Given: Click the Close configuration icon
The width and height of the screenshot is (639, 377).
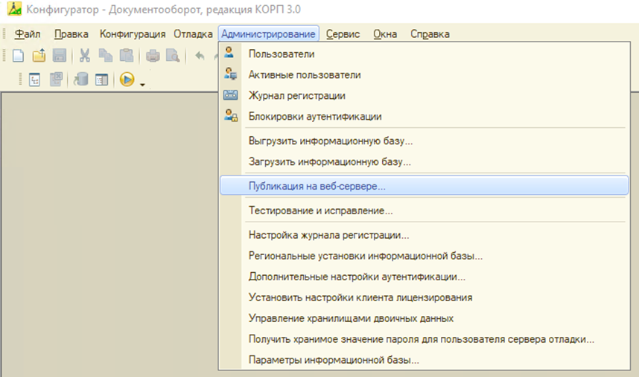Looking at the screenshot, I should pyautogui.click(x=56, y=80).
